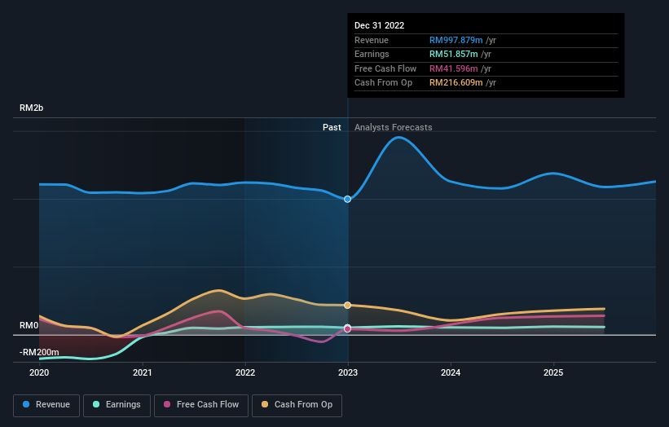Click the Free Cash Flow label in tooltip
Viewport: 669px width, 427px height.
[x=385, y=68]
